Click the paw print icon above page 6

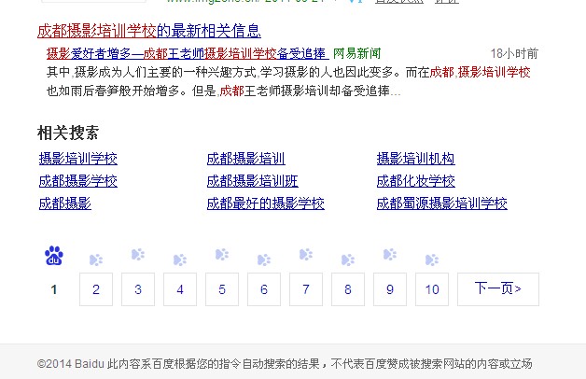click(264, 259)
